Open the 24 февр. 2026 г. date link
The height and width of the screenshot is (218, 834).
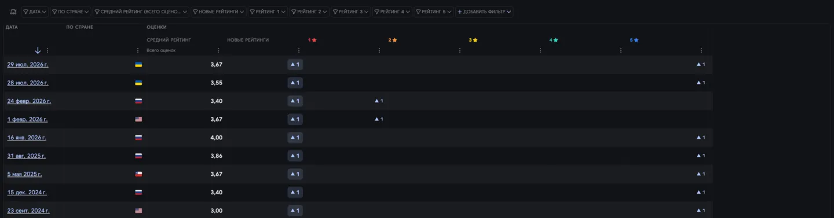tap(29, 101)
